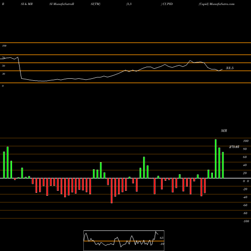
Task: Click the MR value label 273.93
Action: (234, 147)
